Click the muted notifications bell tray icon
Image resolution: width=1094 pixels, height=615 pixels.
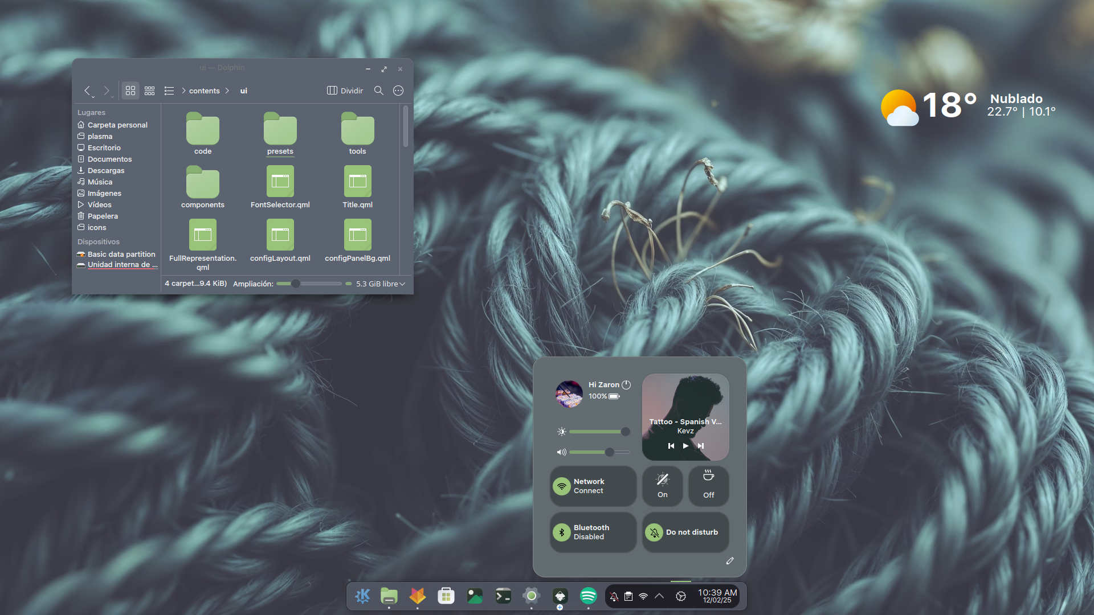[x=614, y=596]
